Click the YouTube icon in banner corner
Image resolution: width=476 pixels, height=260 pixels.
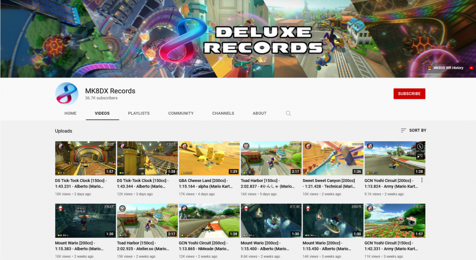[x=471, y=68]
